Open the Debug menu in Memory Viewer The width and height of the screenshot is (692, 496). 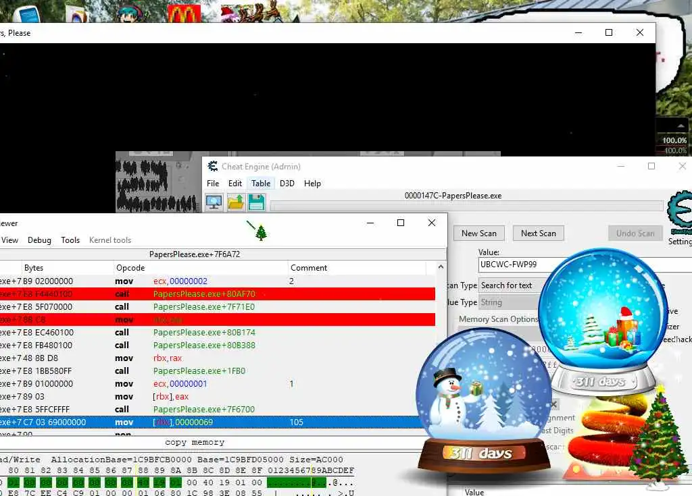click(39, 240)
